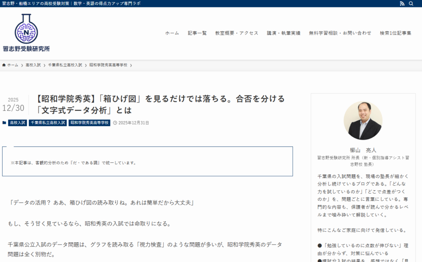The height and width of the screenshot is (262, 422).
Task: Click 高校入試 breadcrumb link
Action: tap(33, 65)
